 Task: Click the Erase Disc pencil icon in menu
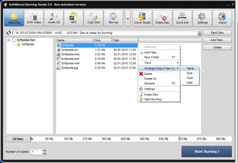[x=141, y=94]
